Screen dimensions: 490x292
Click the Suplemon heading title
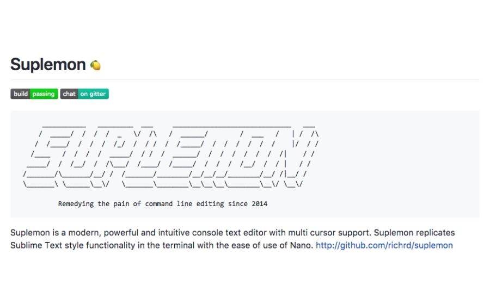click(48, 65)
